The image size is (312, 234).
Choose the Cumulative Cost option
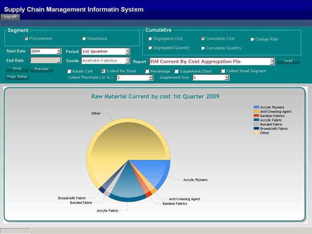pos(203,39)
